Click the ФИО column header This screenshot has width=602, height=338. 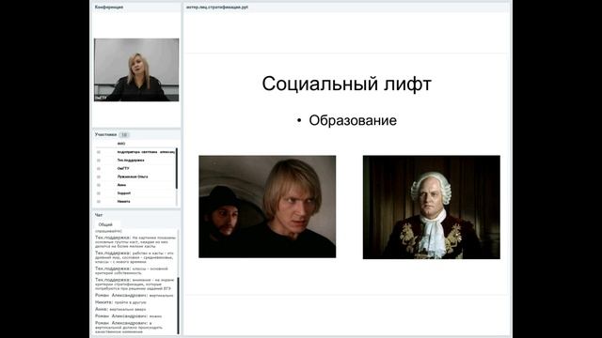point(121,144)
